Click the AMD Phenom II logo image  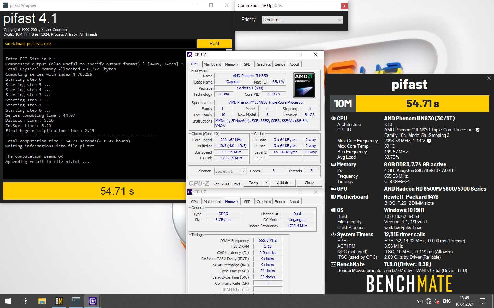[304, 85]
